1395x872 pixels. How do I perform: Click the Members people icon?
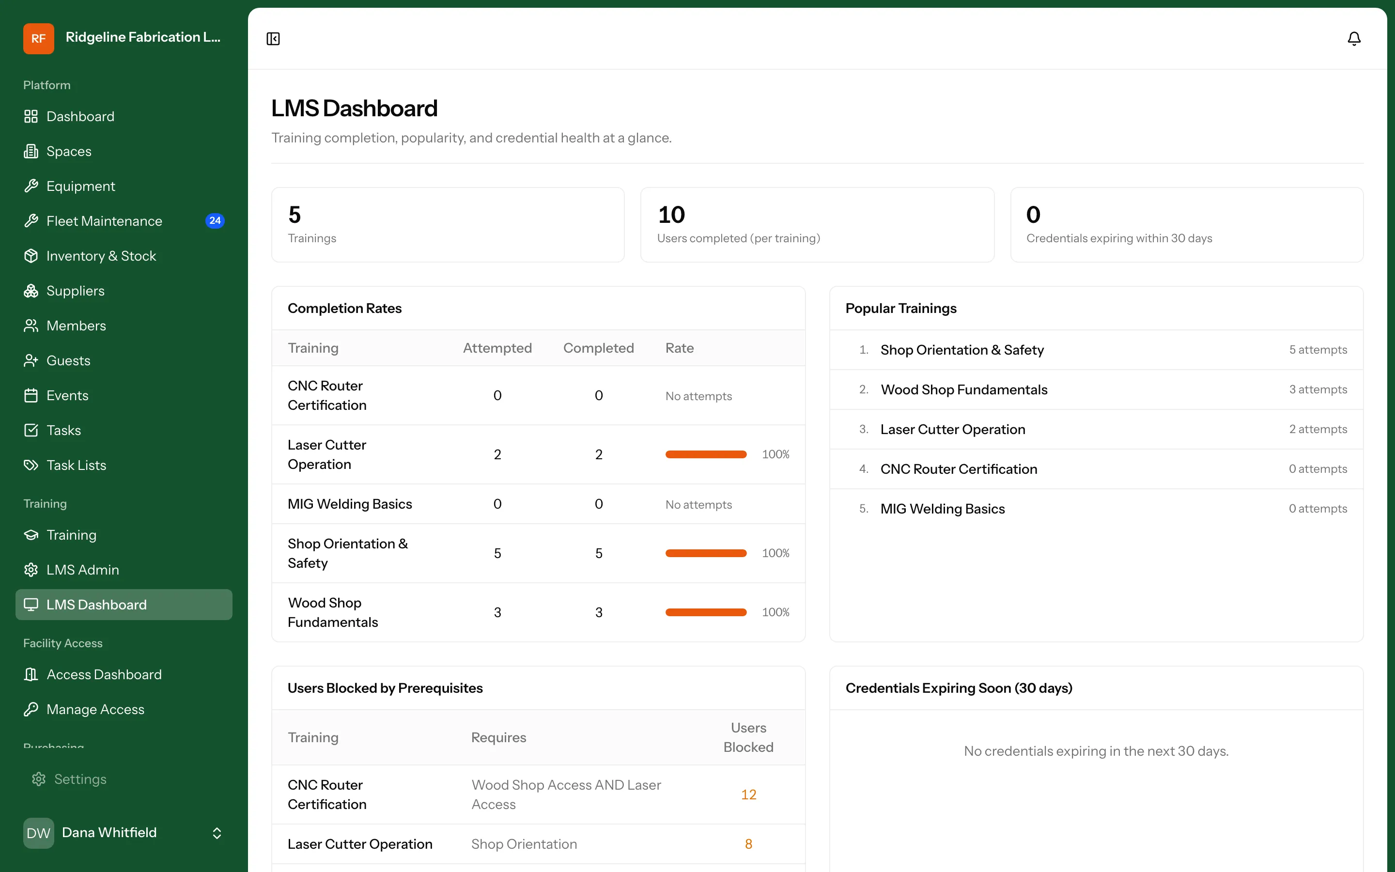coord(31,326)
